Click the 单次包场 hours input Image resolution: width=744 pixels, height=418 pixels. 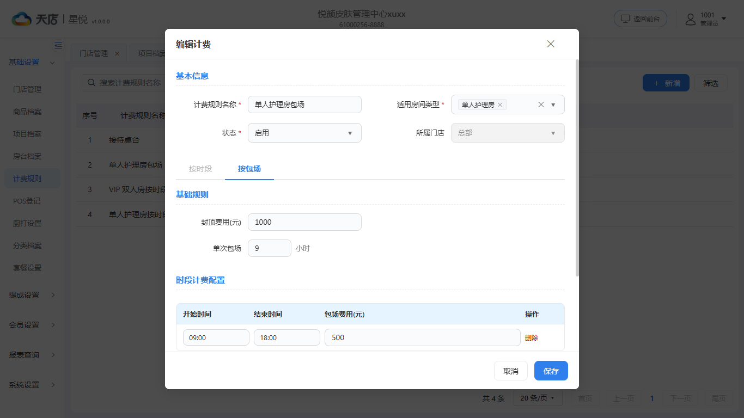(x=270, y=248)
